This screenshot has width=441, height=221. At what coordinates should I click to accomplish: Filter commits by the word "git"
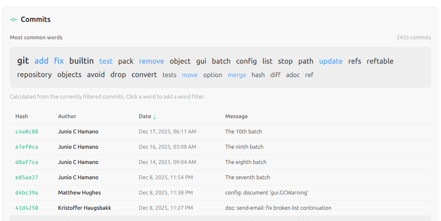click(23, 61)
